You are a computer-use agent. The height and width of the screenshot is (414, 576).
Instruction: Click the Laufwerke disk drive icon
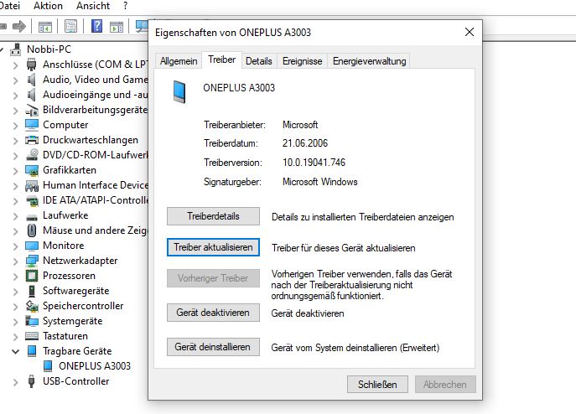coord(32,217)
